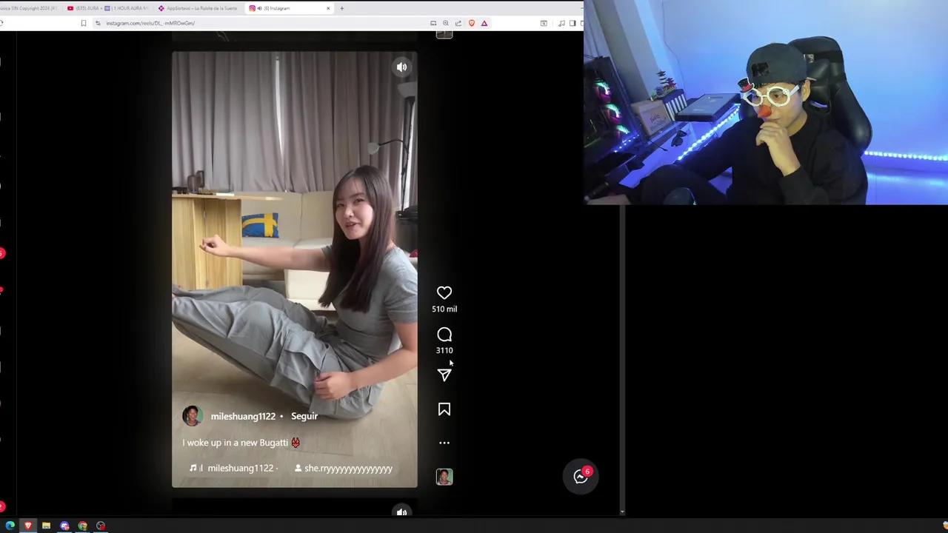Open Brave browser from the taskbar
This screenshot has width=948, height=533.
(28, 526)
